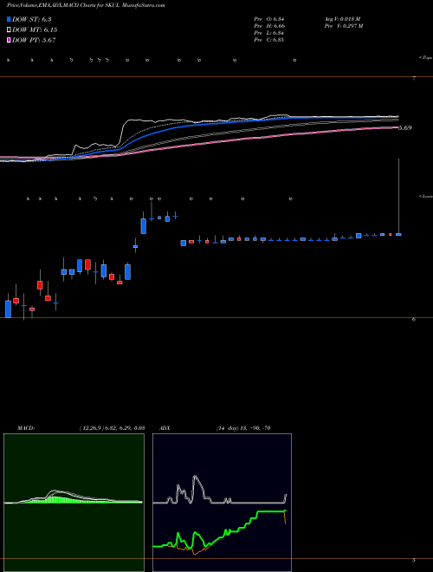Screen dimensions: 433x572
Task: Click the MACD '(12,26,9)' parameter values
Action: click(x=113, y=428)
